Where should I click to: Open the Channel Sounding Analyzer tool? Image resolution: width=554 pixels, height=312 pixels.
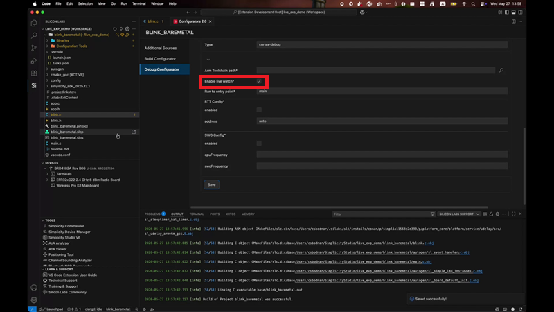coord(71,261)
